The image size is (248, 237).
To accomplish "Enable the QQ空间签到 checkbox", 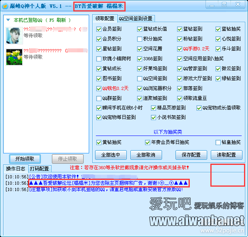I will [x=139, y=78].
